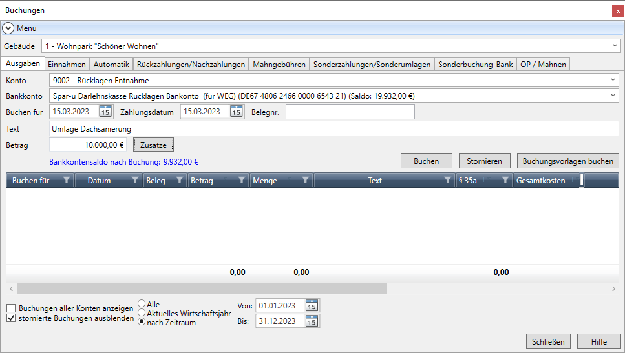Open calendar for Von date field
The image size is (625, 353).
(x=312, y=305)
